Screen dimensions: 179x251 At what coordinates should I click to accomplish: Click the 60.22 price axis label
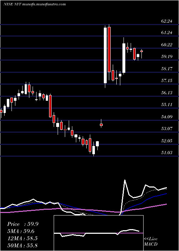pyautogui.click(x=167, y=45)
